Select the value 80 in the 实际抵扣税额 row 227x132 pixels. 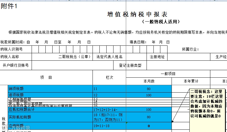tap(149, 117)
